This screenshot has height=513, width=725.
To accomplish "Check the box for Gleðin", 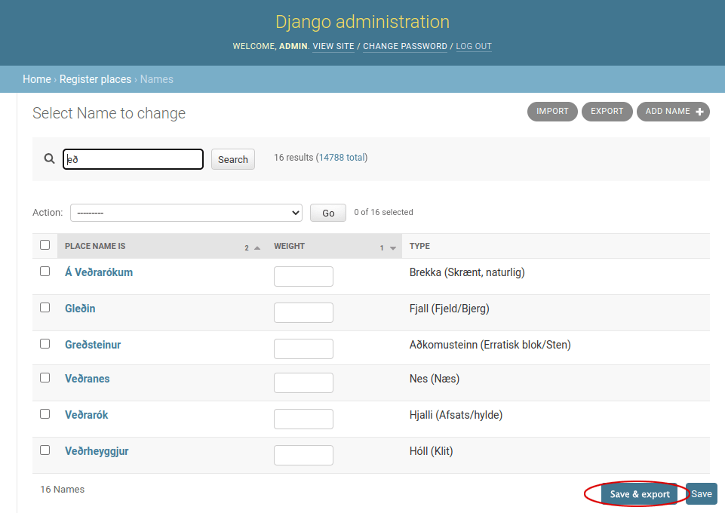I will (45, 307).
